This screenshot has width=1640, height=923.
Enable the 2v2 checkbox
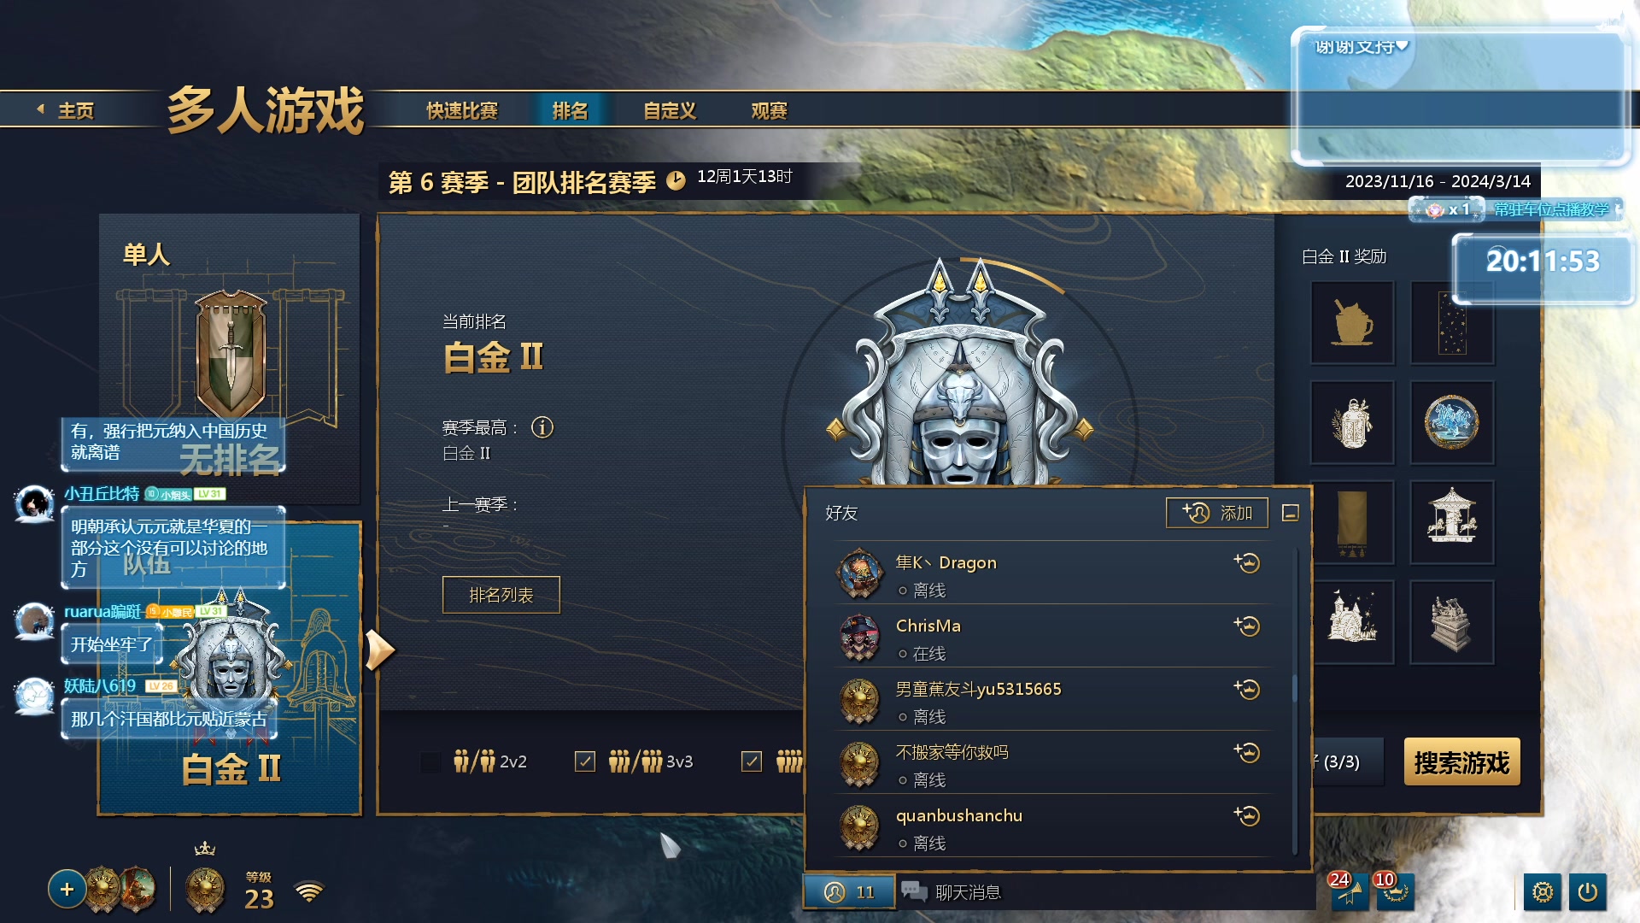431,761
